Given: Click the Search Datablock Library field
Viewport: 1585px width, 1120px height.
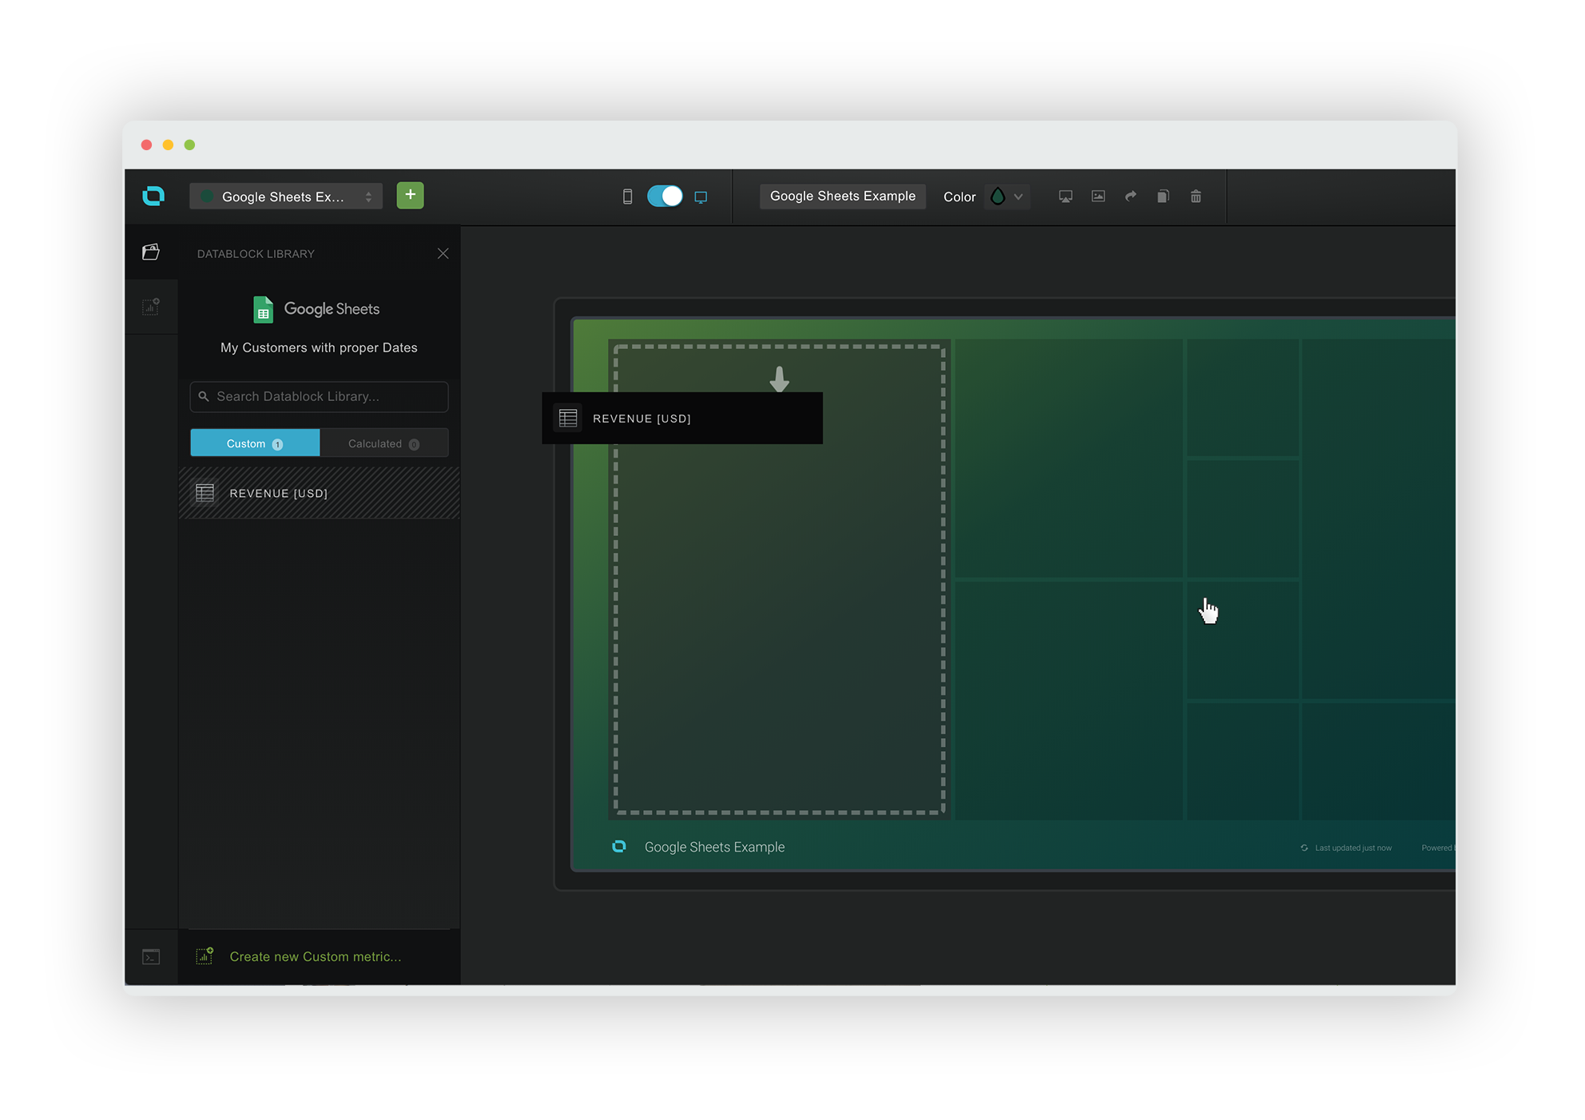Looking at the screenshot, I should (x=319, y=397).
